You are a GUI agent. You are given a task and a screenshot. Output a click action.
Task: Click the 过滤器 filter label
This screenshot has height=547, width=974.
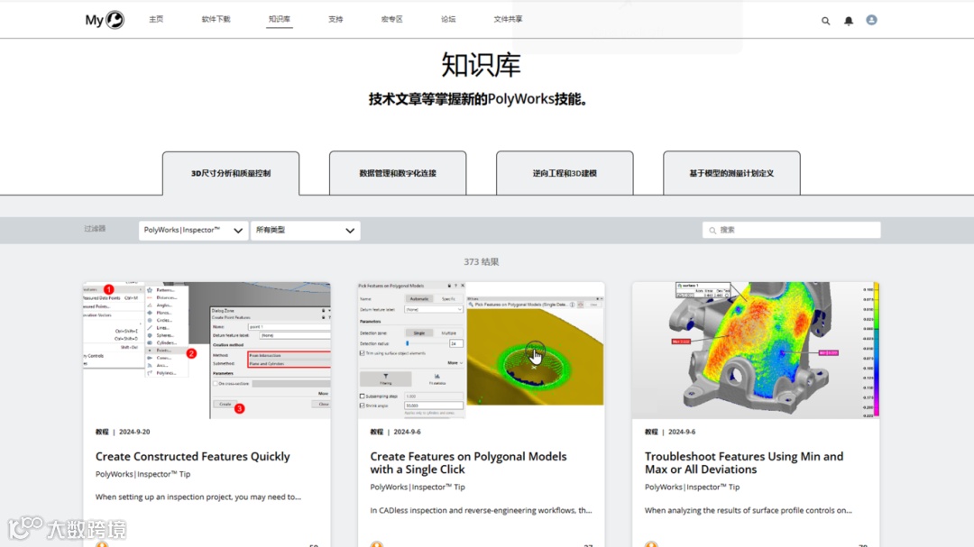(95, 229)
